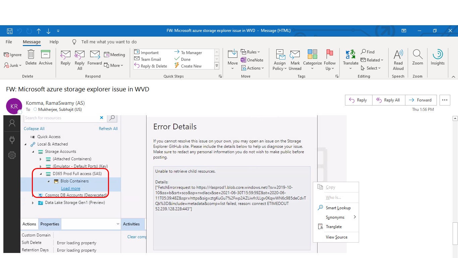Image resolution: width=458 pixels, height=258 pixels.
Task: Delete the open message
Action: click(x=31, y=59)
